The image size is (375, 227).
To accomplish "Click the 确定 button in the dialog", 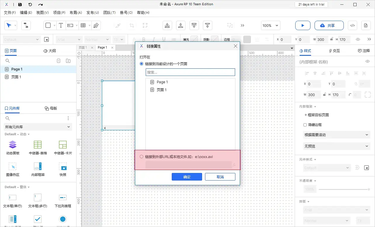I will point(187,176).
